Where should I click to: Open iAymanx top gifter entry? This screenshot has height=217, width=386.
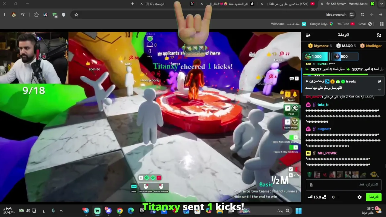click(x=320, y=46)
